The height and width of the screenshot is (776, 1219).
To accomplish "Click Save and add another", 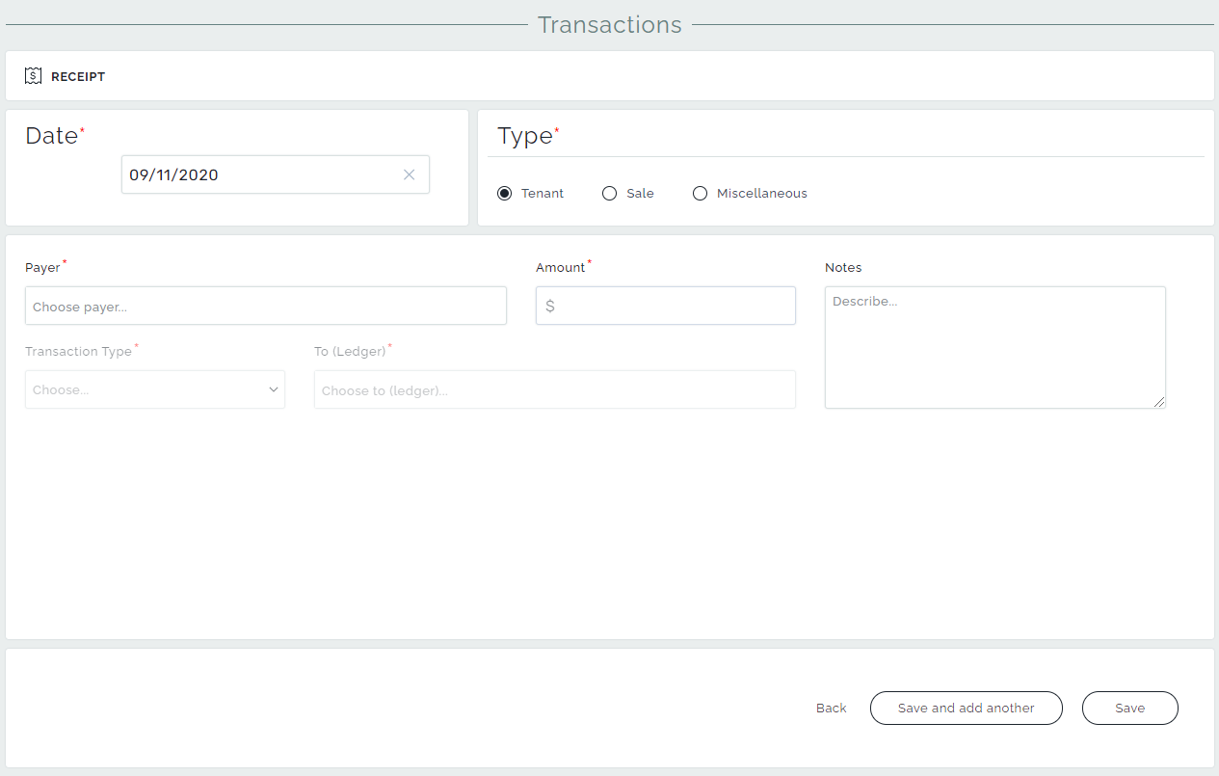I will (x=966, y=708).
